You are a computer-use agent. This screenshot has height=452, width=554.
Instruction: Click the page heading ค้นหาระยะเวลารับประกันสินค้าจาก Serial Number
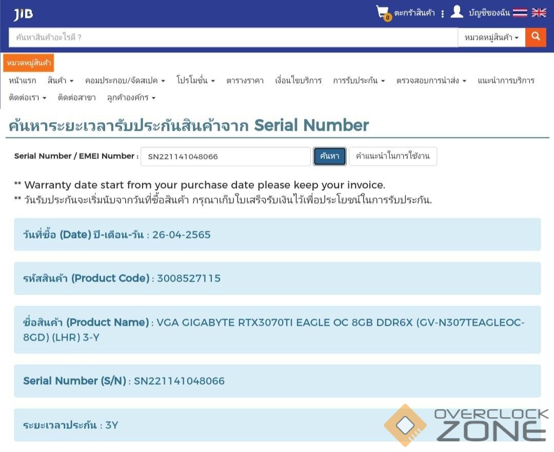click(x=189, y=125)
